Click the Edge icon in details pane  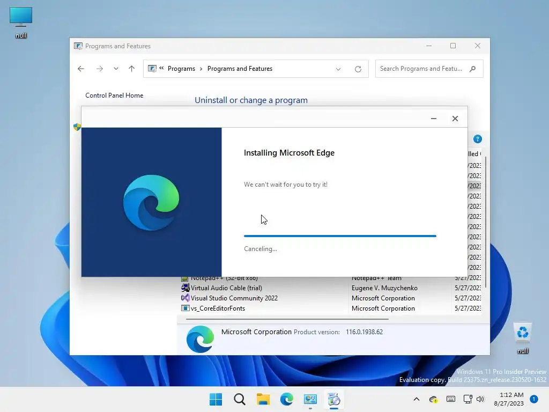[201, 339]
